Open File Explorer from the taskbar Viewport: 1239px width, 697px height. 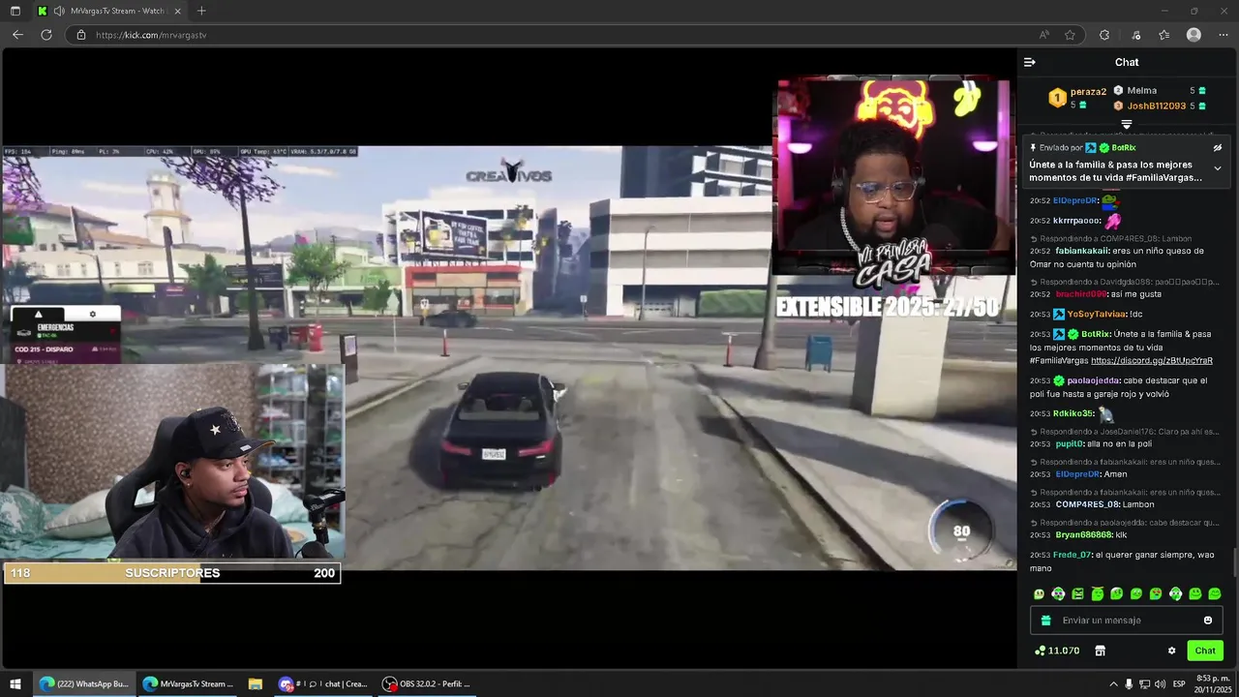click(x=256, y=683)
